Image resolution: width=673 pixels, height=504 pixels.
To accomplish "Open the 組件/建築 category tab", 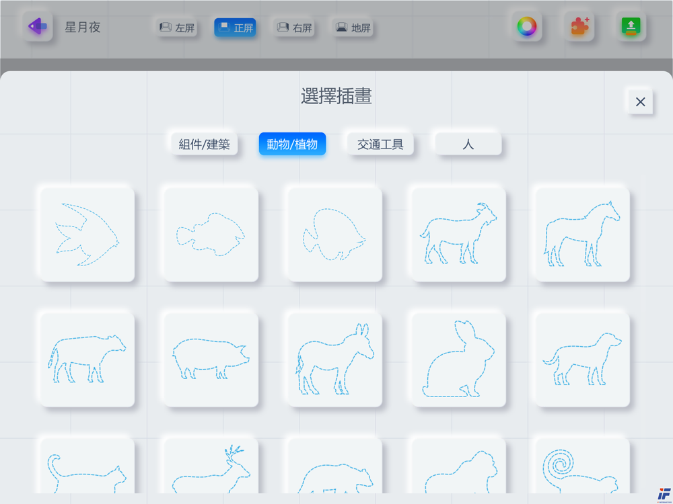I will (205, 144).
